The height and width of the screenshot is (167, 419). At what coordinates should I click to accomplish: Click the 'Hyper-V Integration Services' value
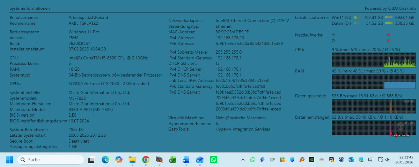[243, 129]
